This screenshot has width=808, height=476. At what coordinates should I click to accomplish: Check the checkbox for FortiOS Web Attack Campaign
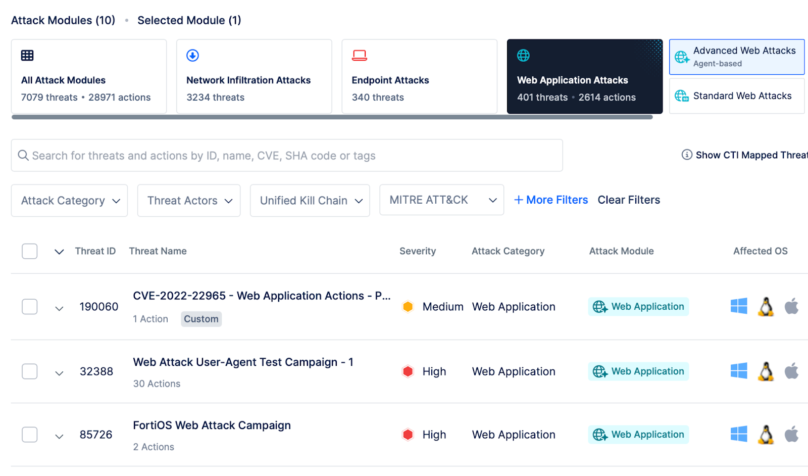click(x=29, y=434)
